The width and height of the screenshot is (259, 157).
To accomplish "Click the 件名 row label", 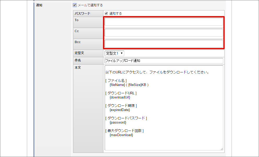I will [x=78, y=60].
